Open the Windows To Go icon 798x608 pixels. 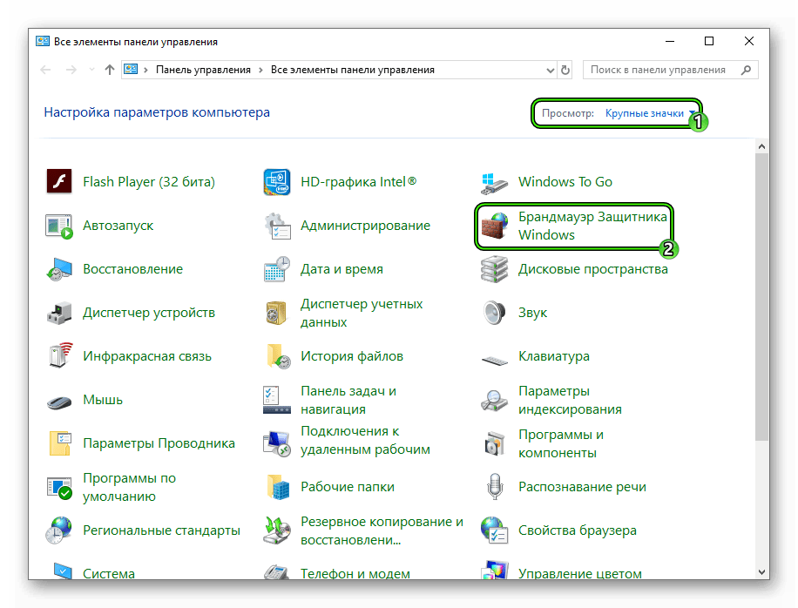(494, 183)
